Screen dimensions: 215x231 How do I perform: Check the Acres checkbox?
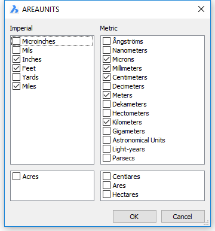[17, 177]
